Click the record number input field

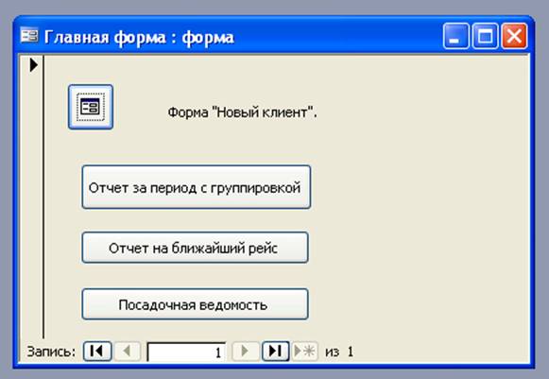coord(186,352)
